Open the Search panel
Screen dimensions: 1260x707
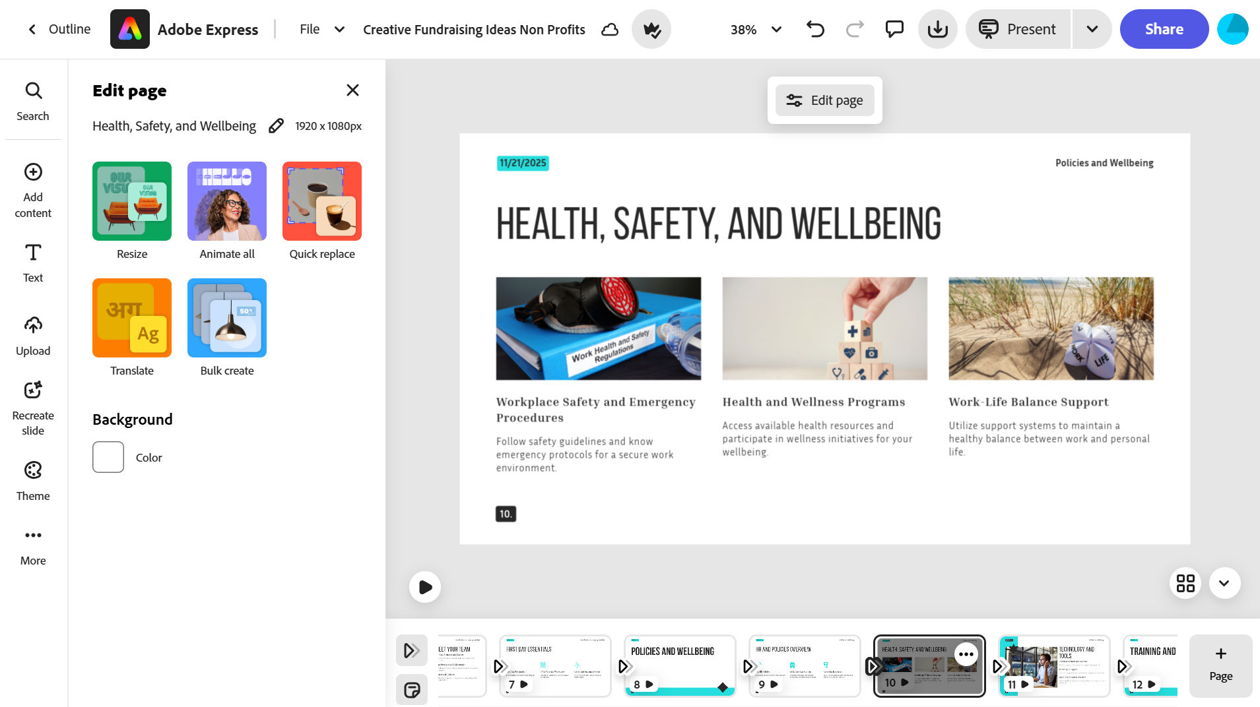coord(32,100)
